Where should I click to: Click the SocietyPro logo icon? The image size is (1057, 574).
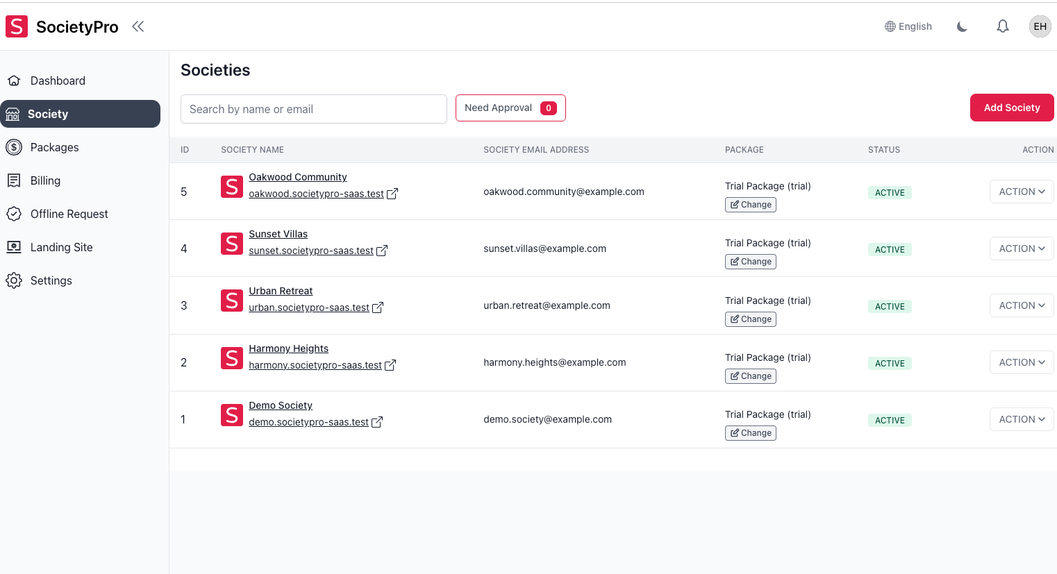click(17, 26)
